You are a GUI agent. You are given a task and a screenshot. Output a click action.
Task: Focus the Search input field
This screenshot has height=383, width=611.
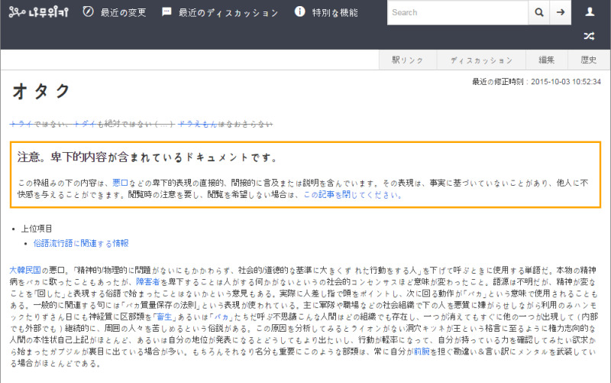(457, 12)
